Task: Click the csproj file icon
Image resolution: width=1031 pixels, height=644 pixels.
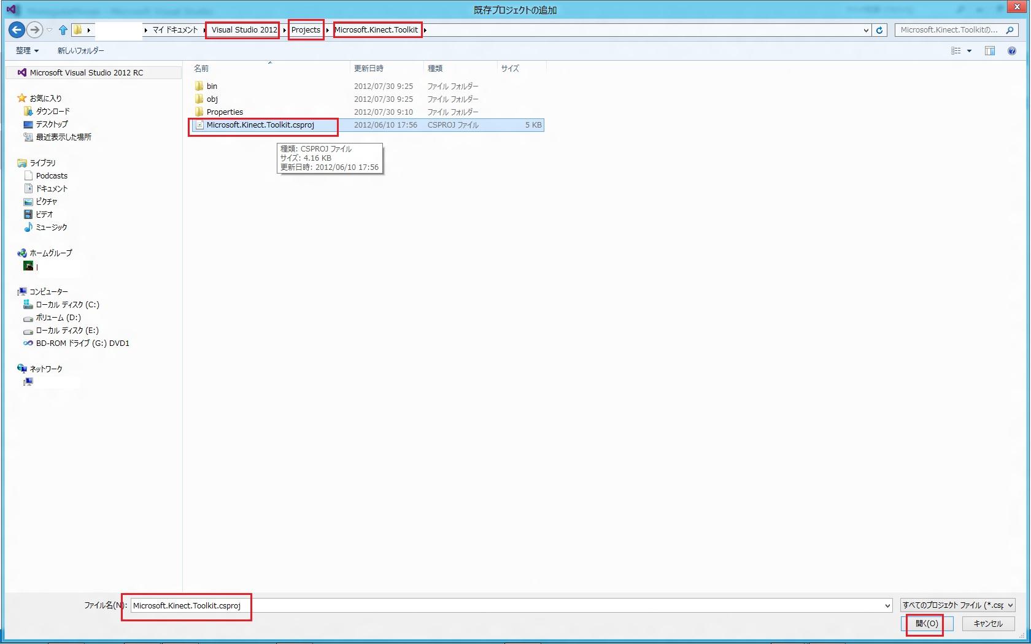Action: click(199, 125)
